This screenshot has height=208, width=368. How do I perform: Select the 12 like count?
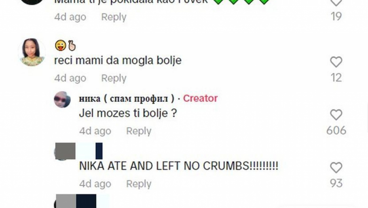[336, 78]
